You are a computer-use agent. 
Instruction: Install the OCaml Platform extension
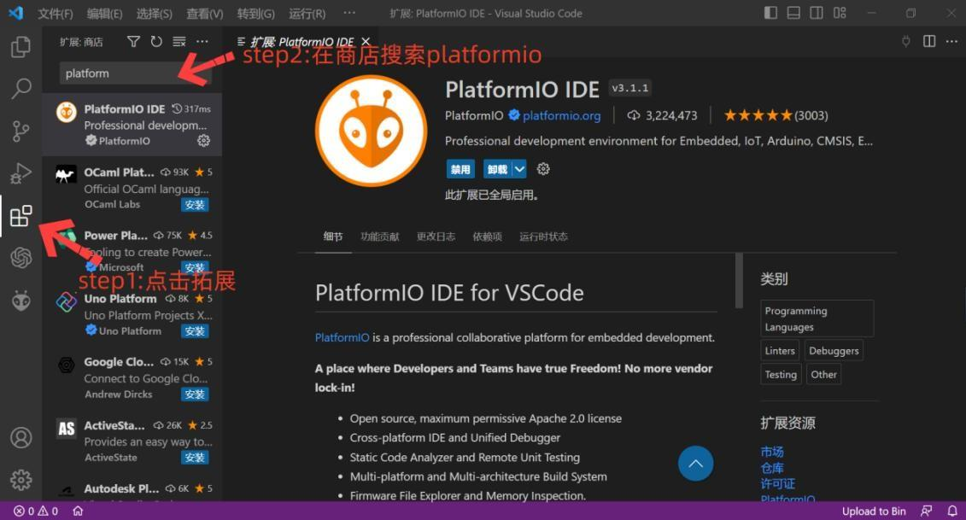(x=195, y=205)
